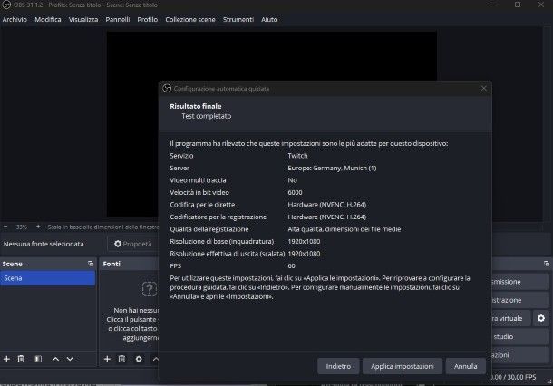This screenshot has width=553, height=386.
Task: Open the Scala in base alle dimensioni dropdown
Action: [x=103, y=227]
